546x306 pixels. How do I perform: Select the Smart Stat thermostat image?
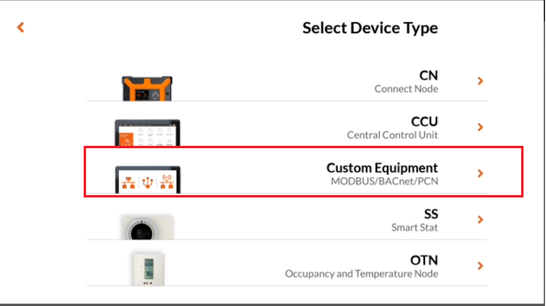pos(147,227)
